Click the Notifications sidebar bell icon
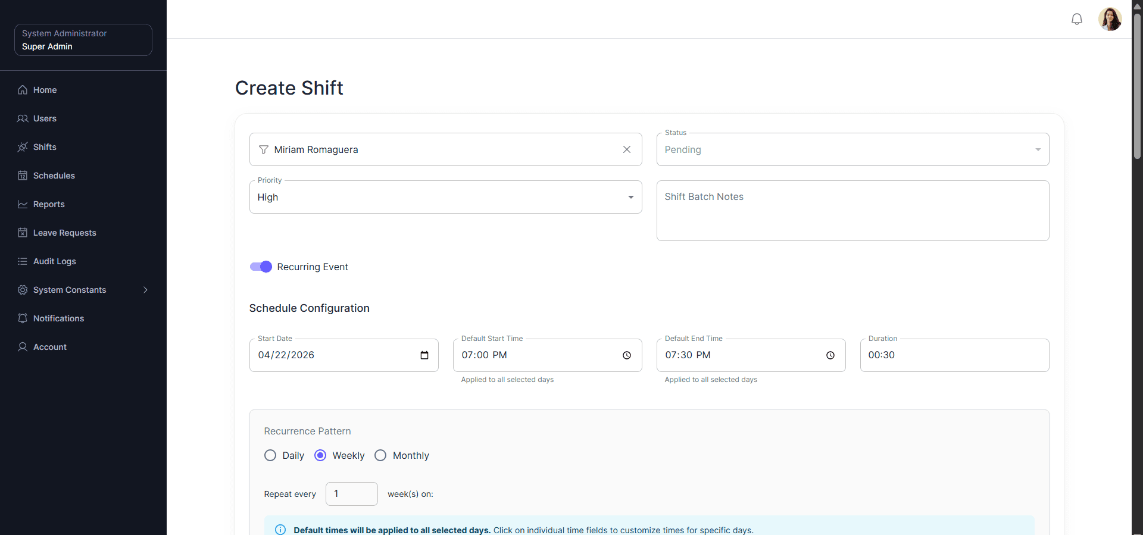1143x535 pixels. pyautogui.click(x=23, y=318)
